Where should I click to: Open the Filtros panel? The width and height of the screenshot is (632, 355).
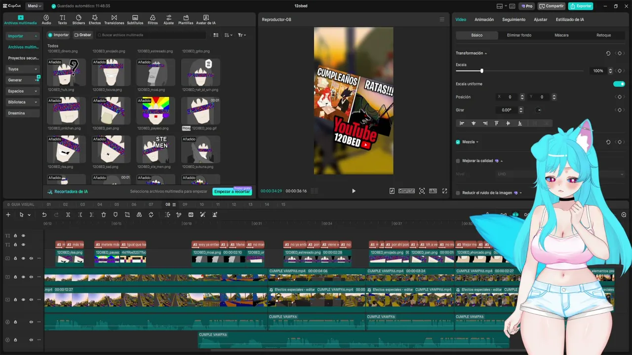153,20
